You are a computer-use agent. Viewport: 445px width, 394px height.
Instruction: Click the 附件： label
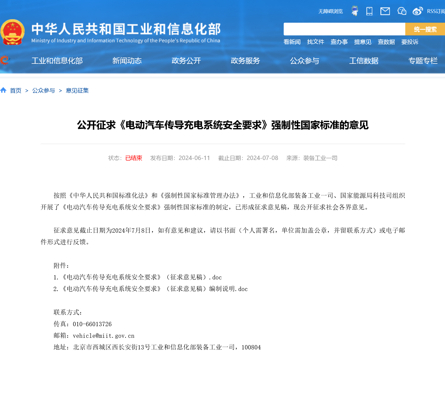62,266
